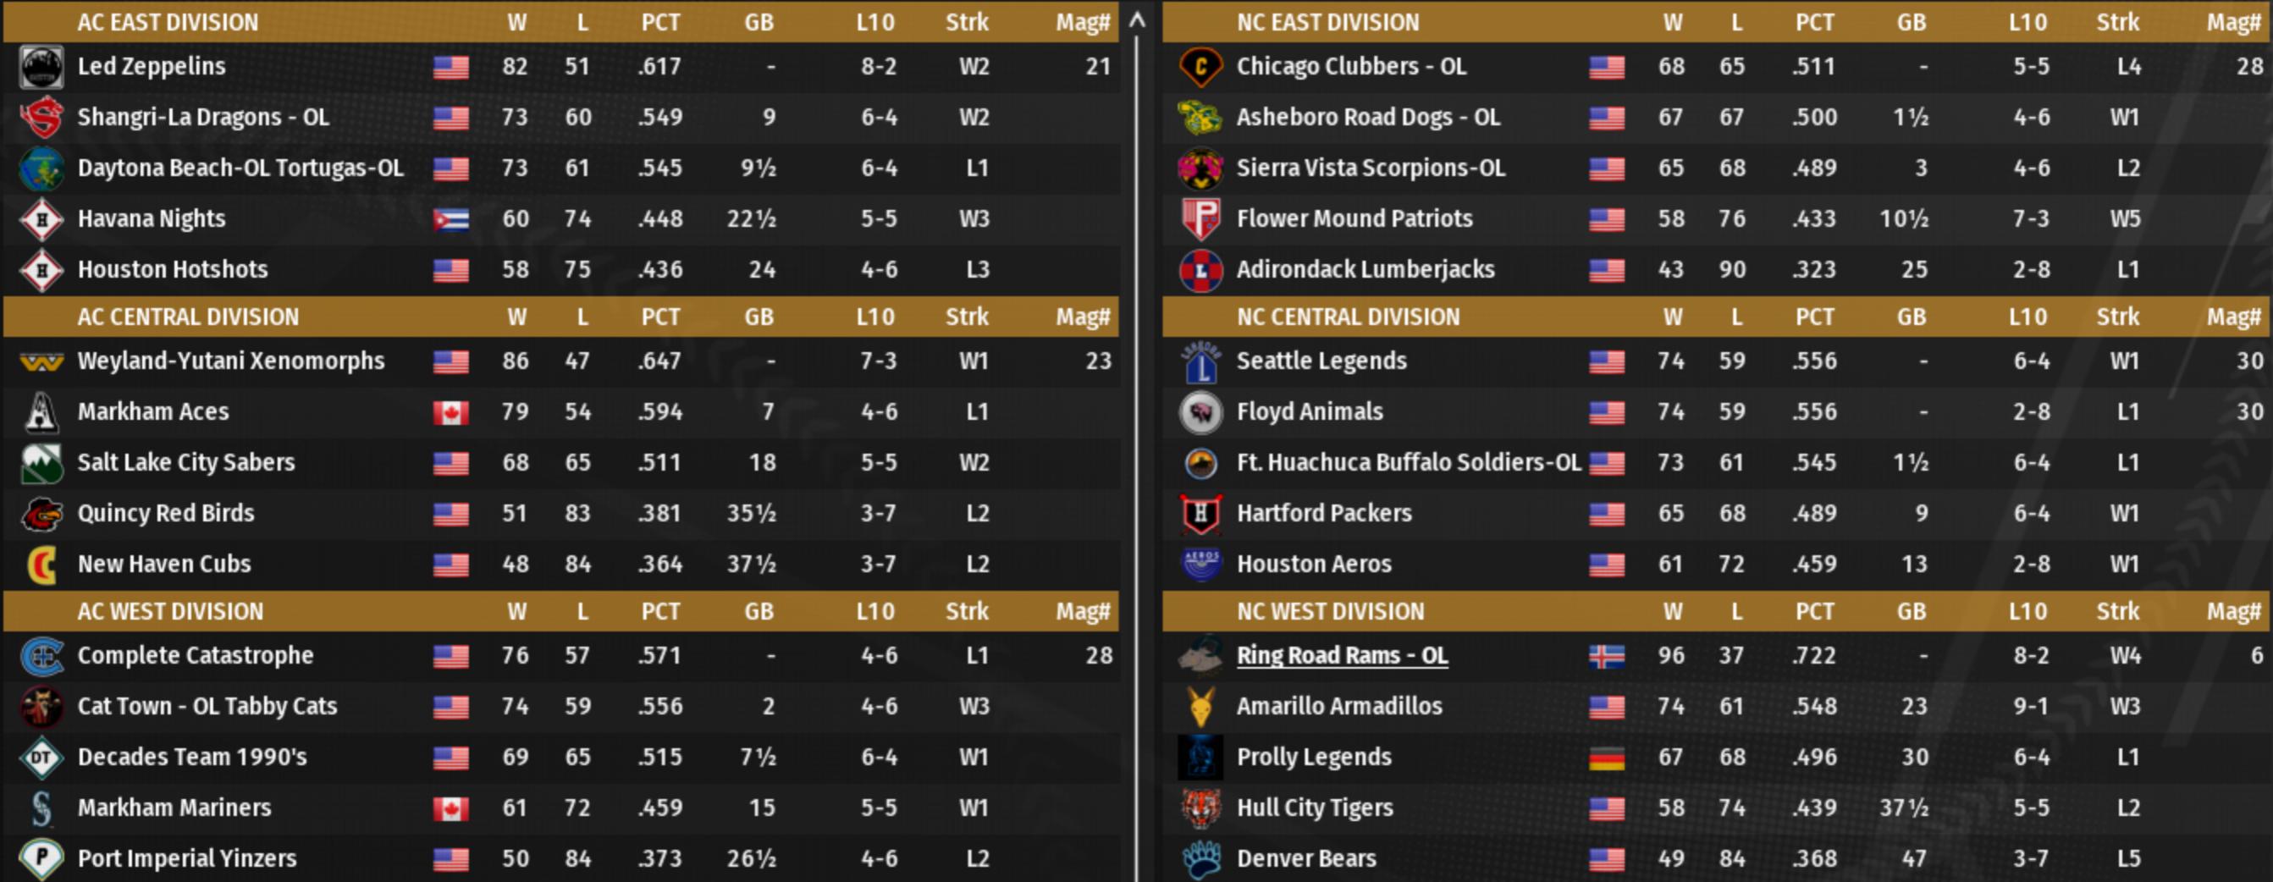Click the Iceland flag beside Ring Road Rams

click(1606, 656)
